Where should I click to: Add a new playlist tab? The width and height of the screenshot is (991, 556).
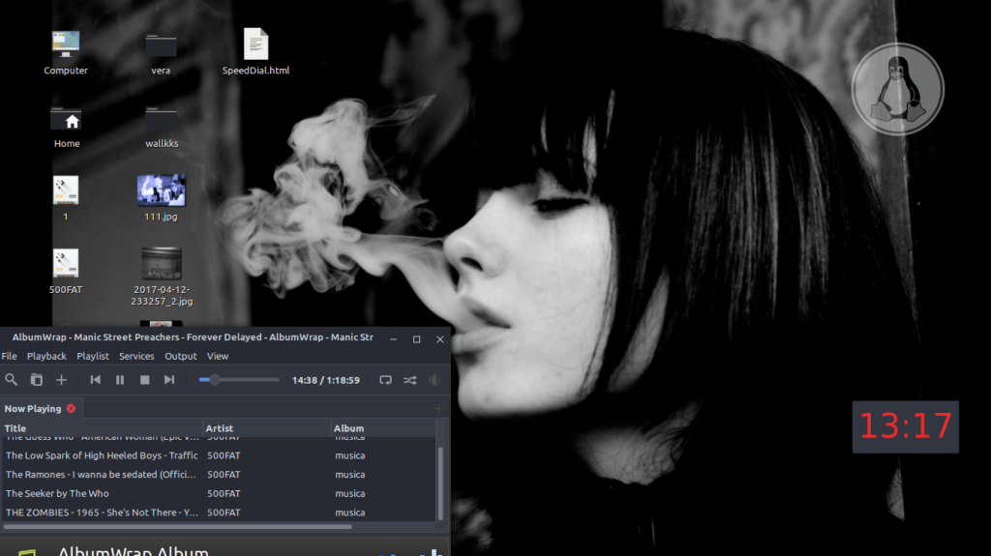coord(438,408)
